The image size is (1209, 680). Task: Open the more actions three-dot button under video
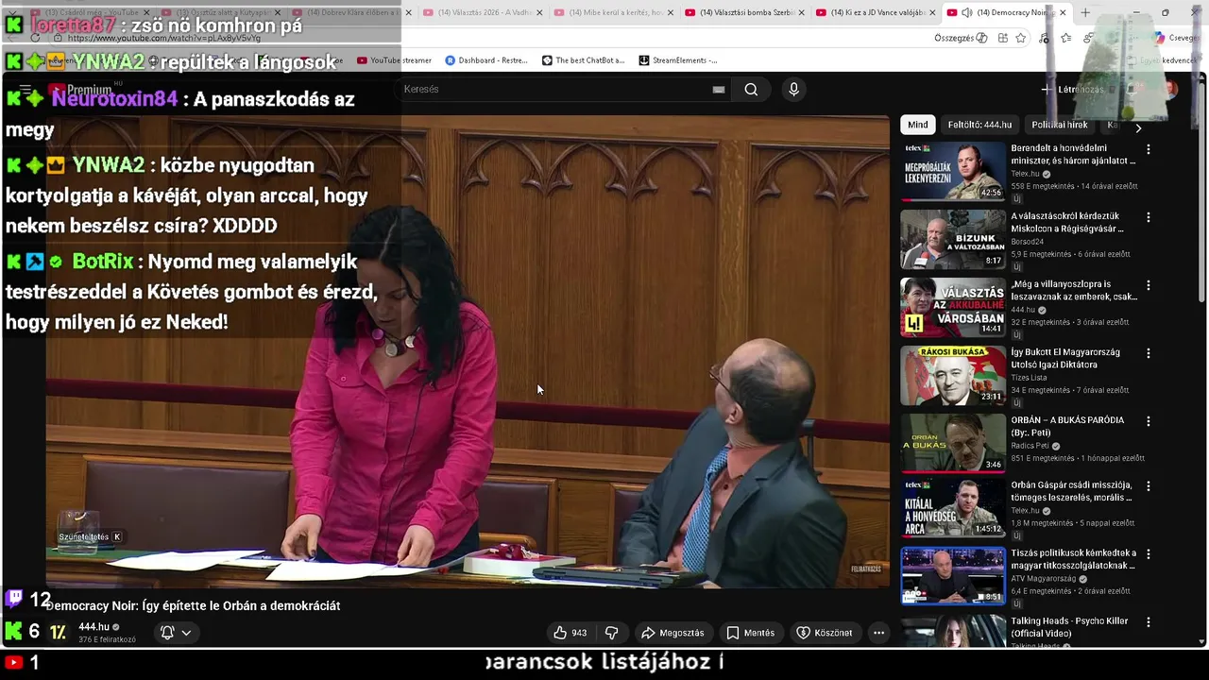point(878,633)
